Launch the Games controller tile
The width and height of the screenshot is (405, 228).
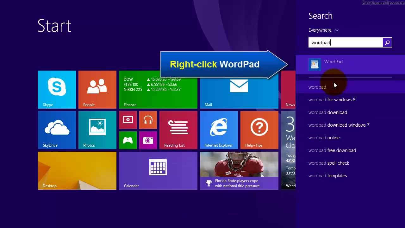[x=128, y=140]
